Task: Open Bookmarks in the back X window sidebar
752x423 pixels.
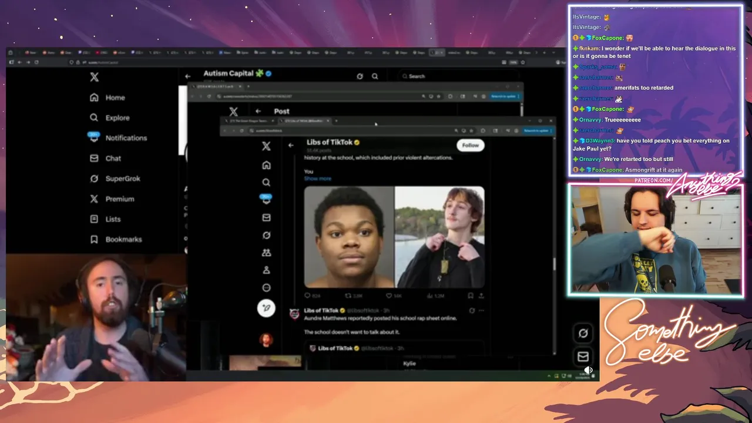Action: 116,239
